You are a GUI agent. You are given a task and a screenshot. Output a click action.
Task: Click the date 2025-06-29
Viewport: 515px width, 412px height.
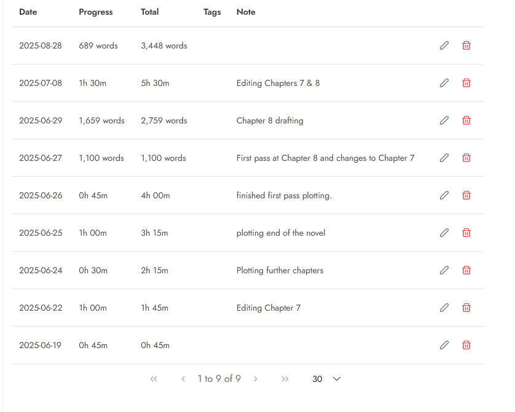click(x=41, y=120)
